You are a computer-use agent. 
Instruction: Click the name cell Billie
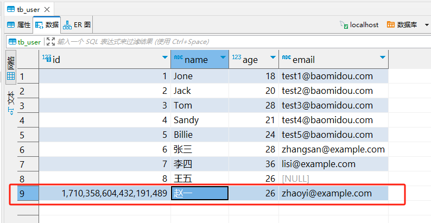coord(200,135)
